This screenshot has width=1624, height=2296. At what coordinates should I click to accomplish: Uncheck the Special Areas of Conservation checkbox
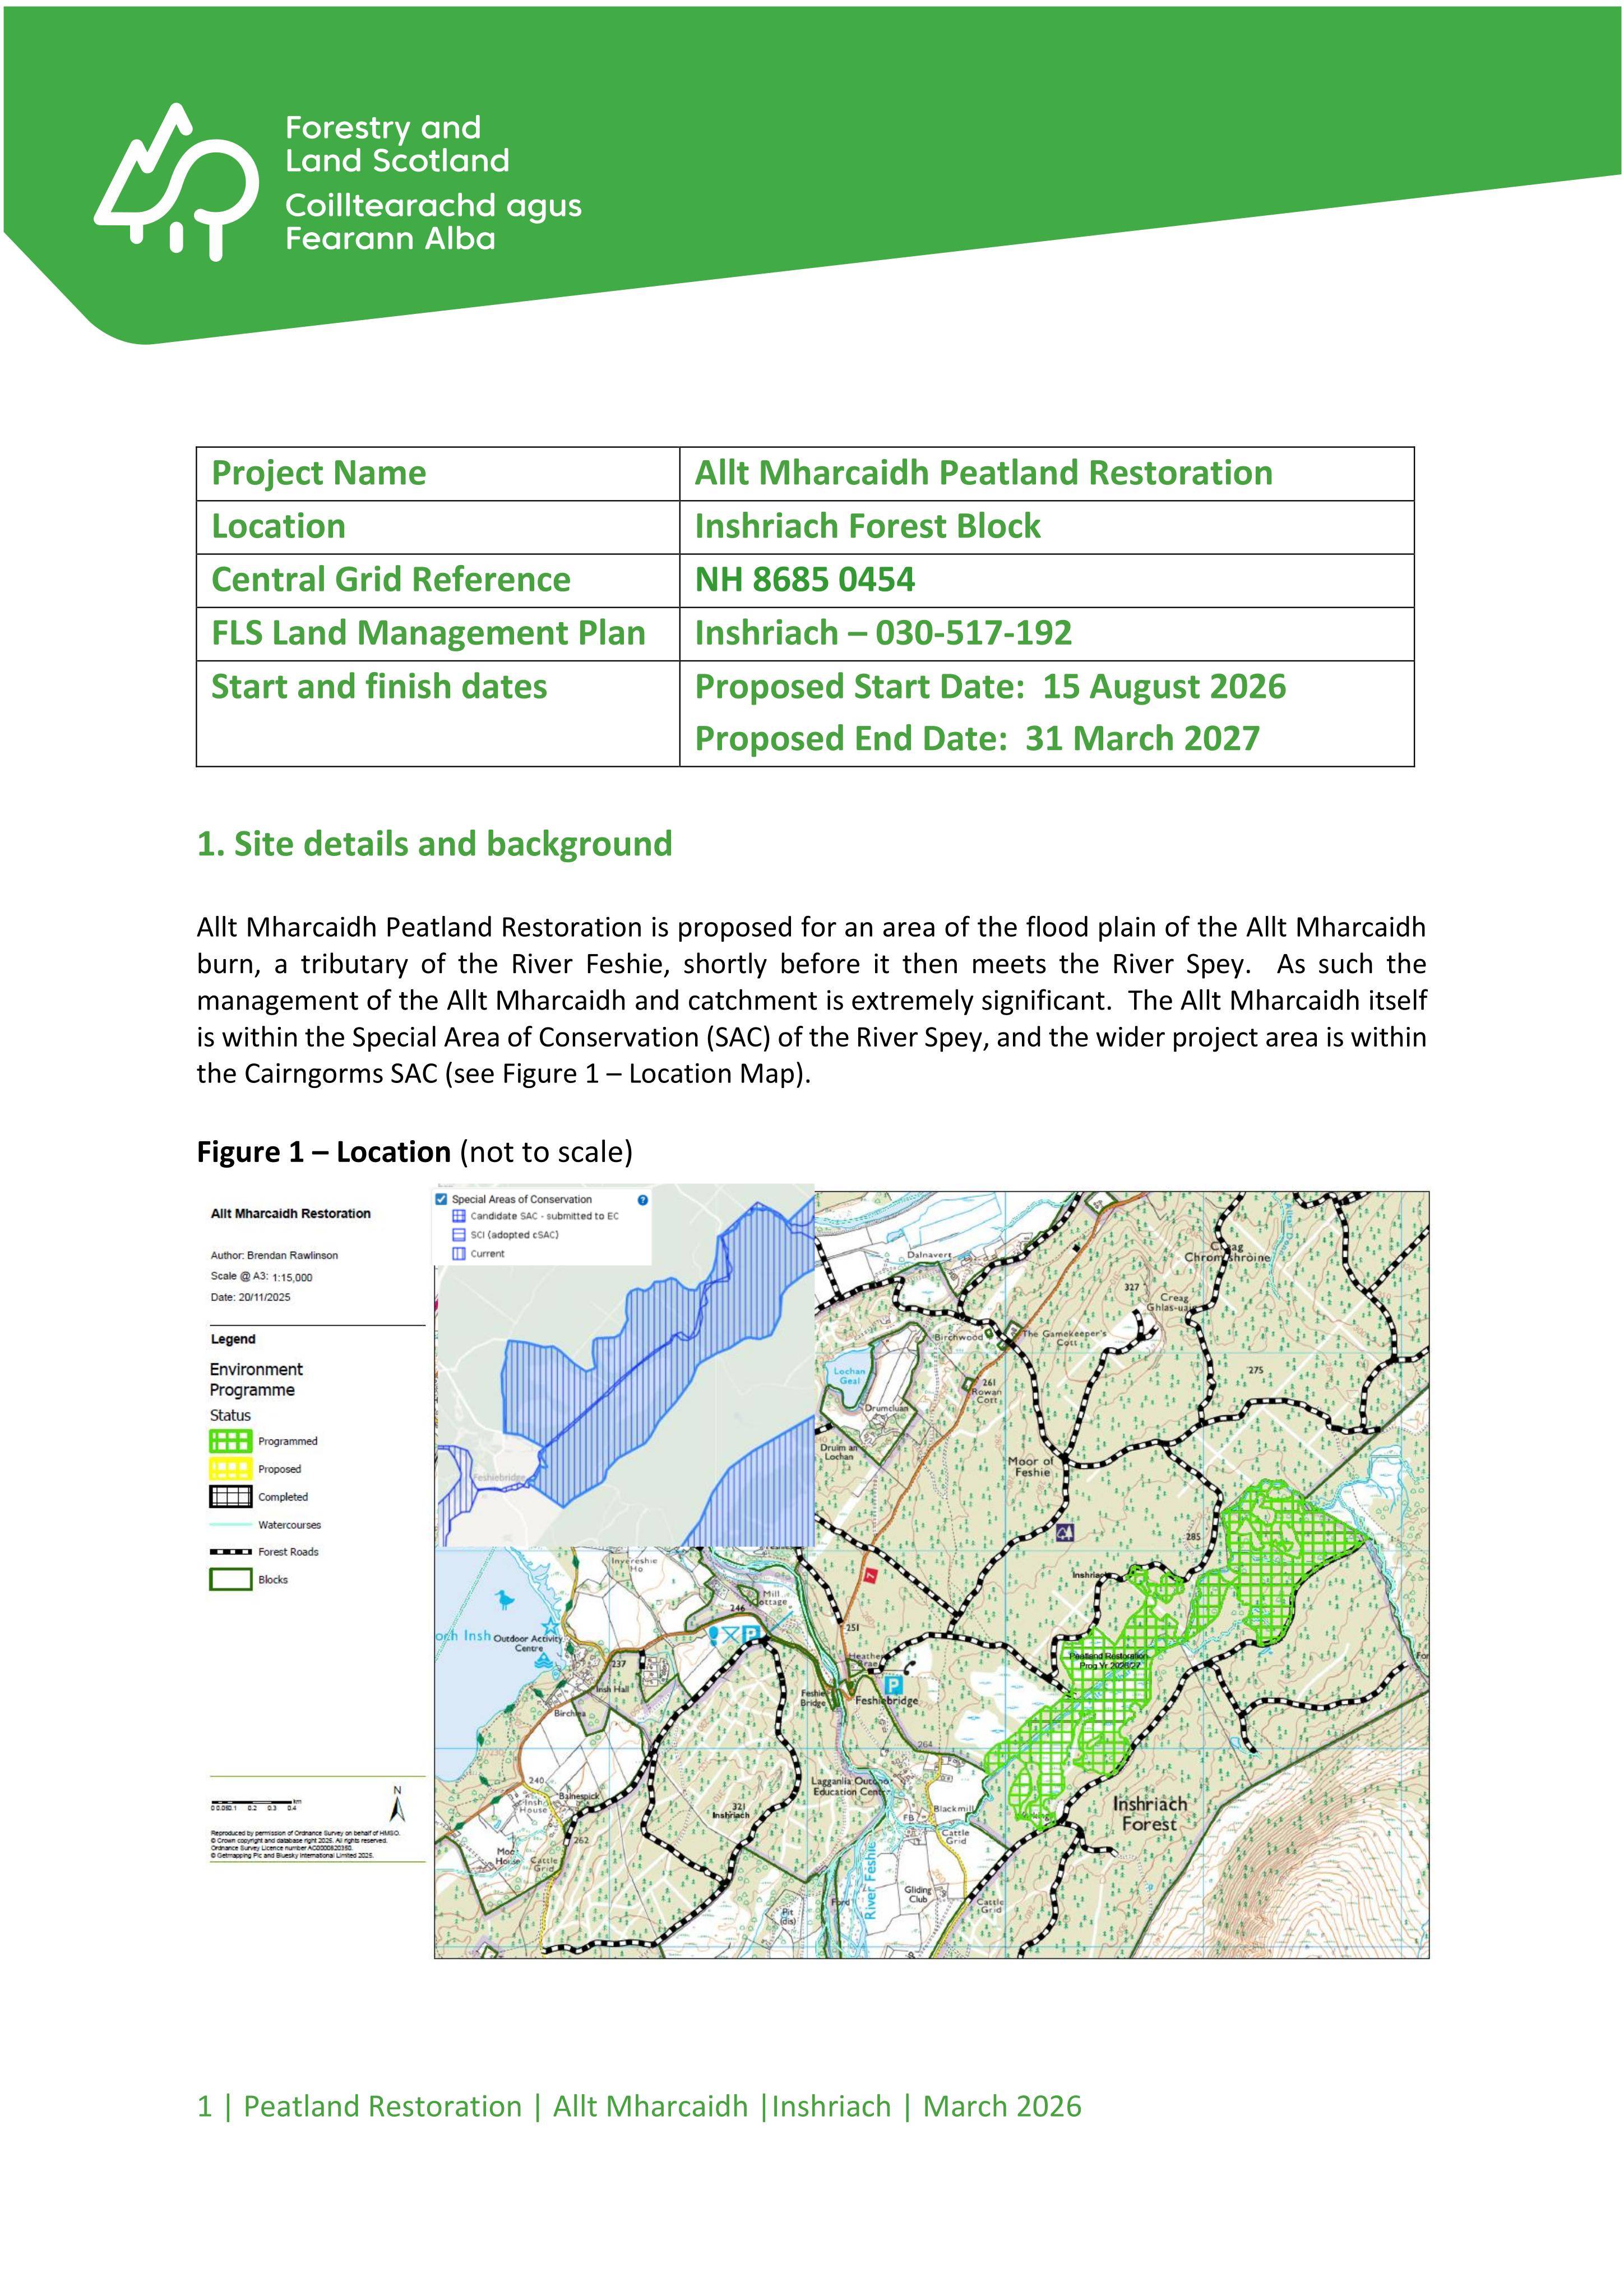(442, 1199)
